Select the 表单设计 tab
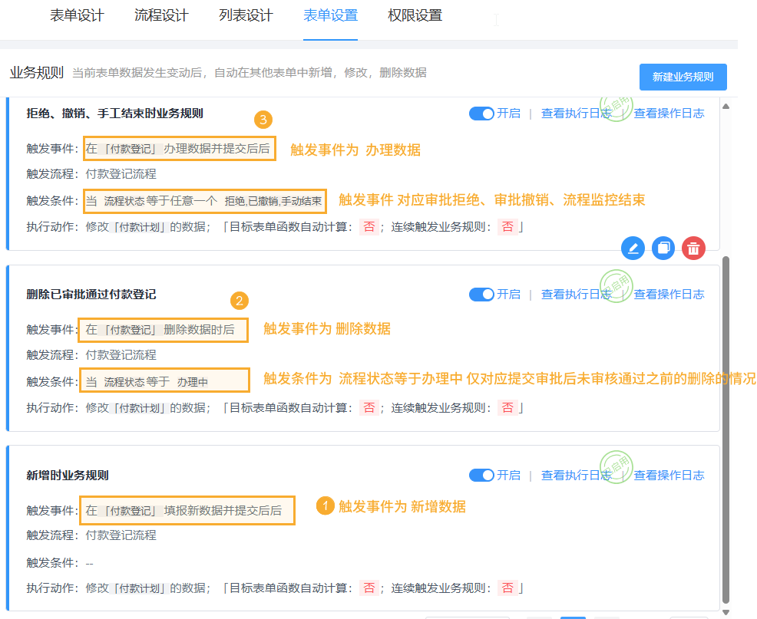757x619 pixels. pyautogui.click(x=77, y=15)
